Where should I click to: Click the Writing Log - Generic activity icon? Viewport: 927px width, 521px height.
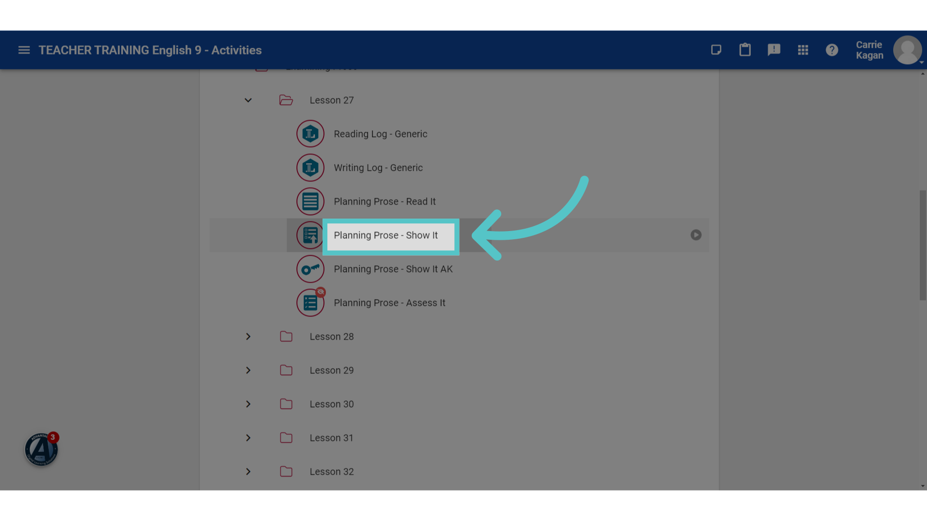click(x=310, y=167)
